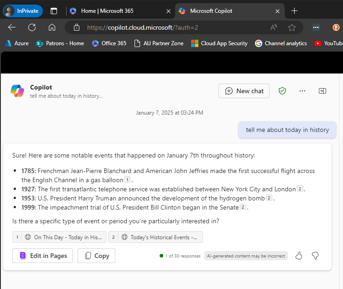Open the green shield protection icon

click(282, 91)
